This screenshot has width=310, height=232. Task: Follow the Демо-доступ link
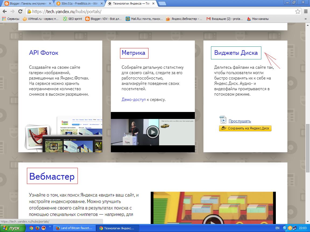[x=134, y=99]
